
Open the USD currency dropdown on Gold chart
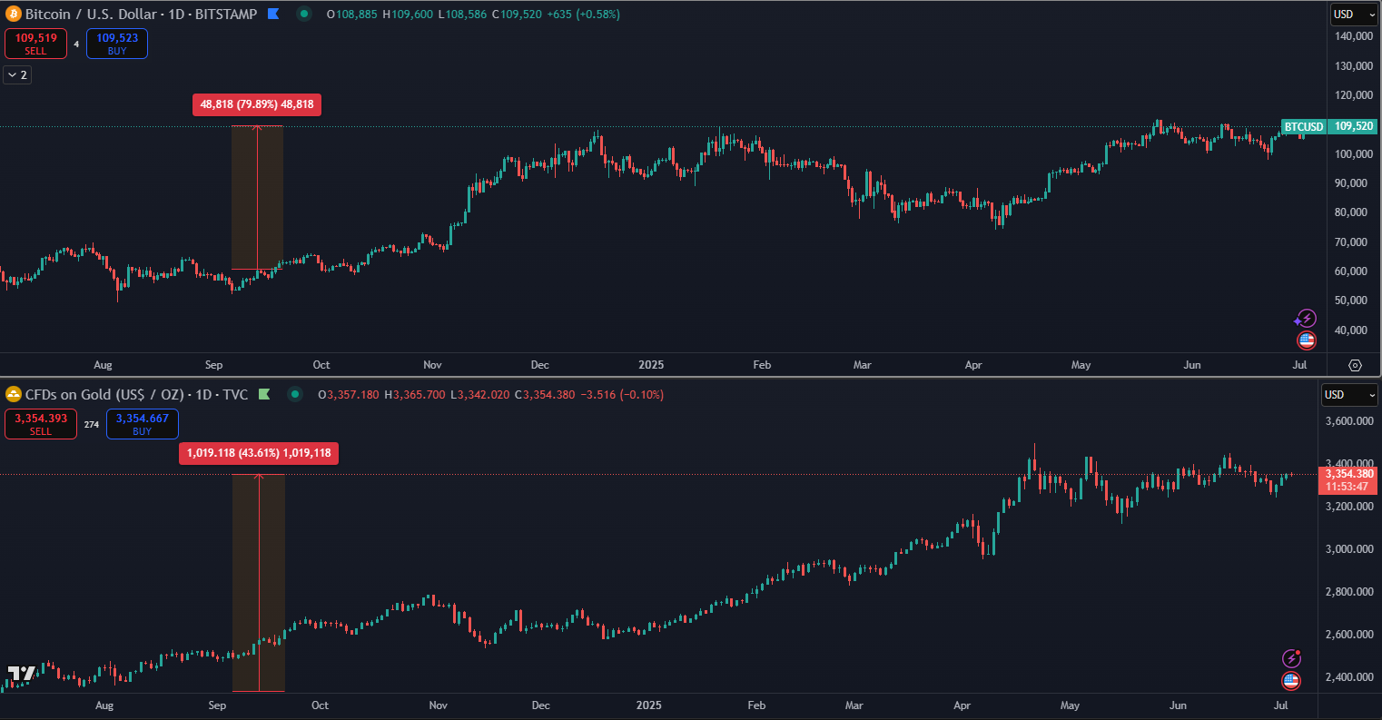1348,395
